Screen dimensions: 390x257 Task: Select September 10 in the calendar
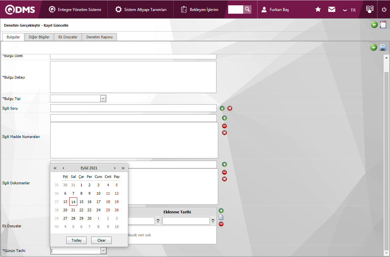[99, 193]
